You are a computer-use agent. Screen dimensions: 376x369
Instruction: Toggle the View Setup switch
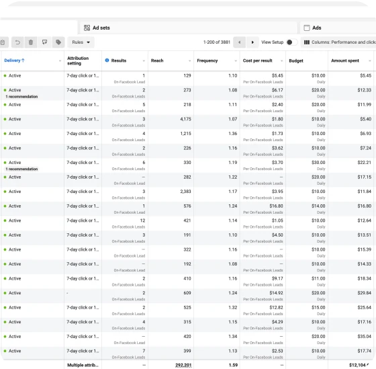[292, 42]
